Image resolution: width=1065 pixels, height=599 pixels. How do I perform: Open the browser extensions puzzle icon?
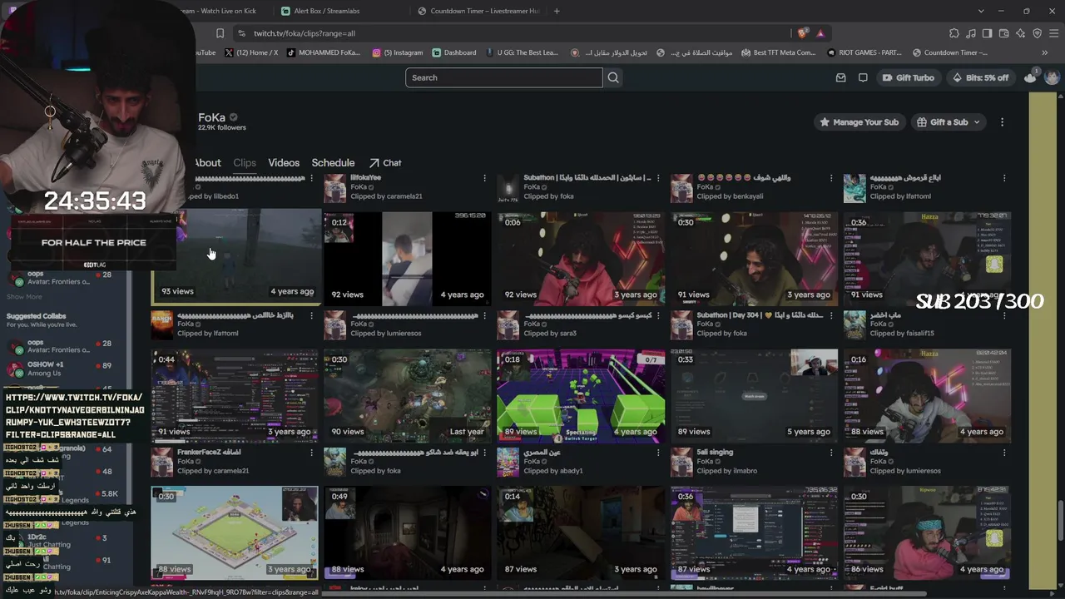(954, 33)
